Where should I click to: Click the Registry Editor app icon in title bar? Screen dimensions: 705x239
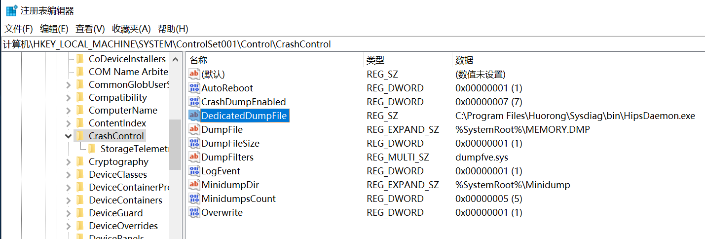tap(10, 10)
